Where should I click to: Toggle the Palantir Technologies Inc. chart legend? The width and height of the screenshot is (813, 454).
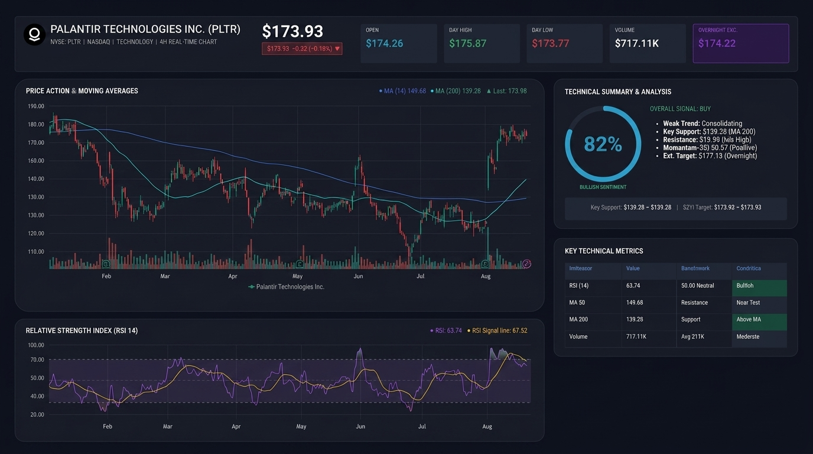pos(287,287)
